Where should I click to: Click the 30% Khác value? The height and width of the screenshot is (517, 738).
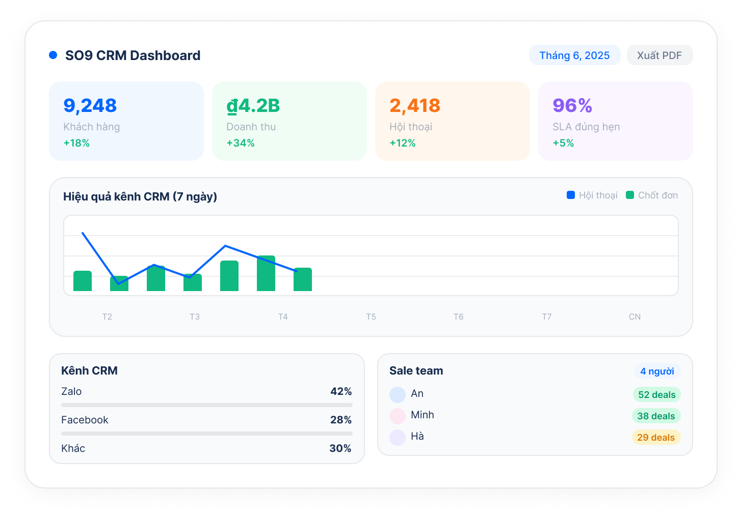(340, 448)
